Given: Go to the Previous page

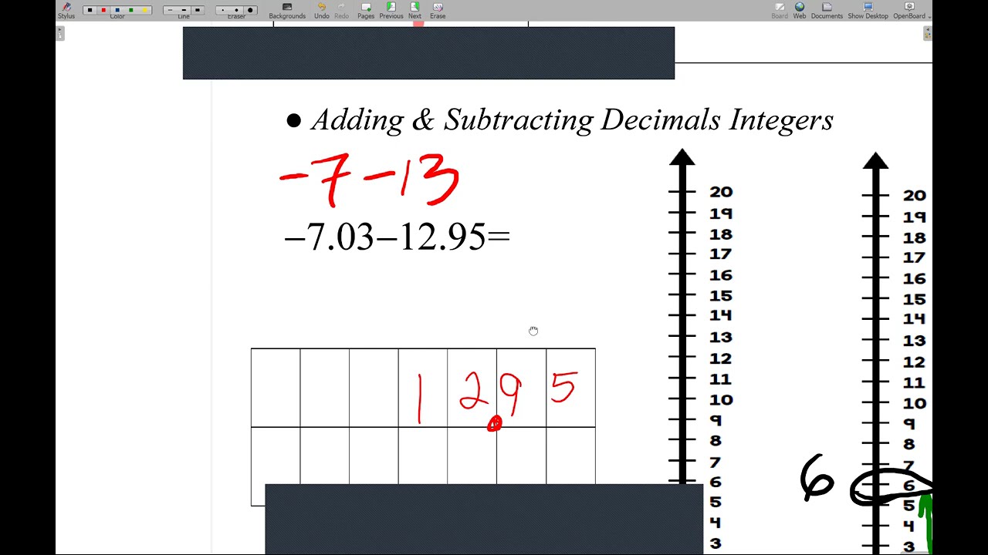Looking at the screenshot, I should (391, 10).
